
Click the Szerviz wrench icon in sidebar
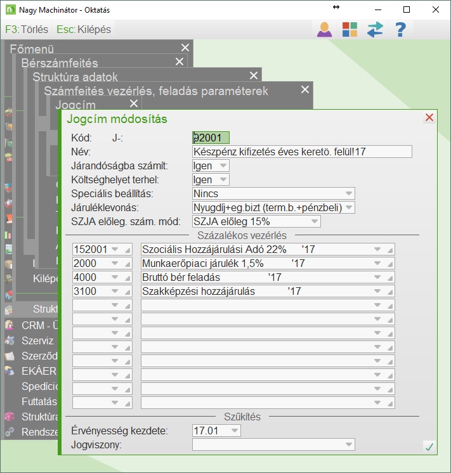[9, 340]
